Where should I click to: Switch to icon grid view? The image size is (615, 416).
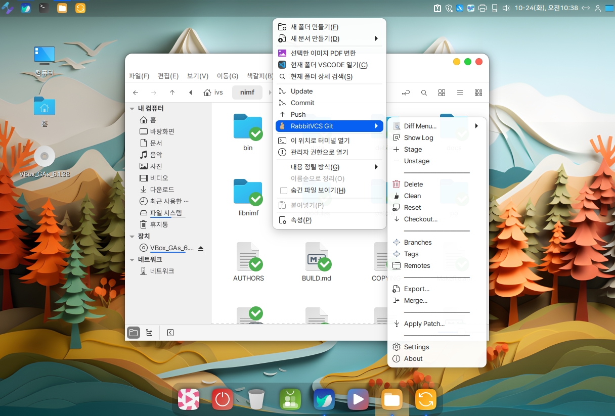point(442,93)
